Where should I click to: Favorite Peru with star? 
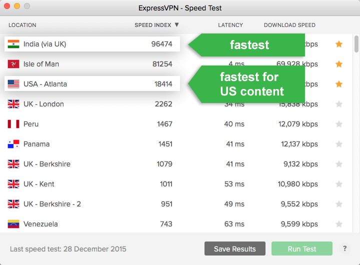tap(339, 124)
